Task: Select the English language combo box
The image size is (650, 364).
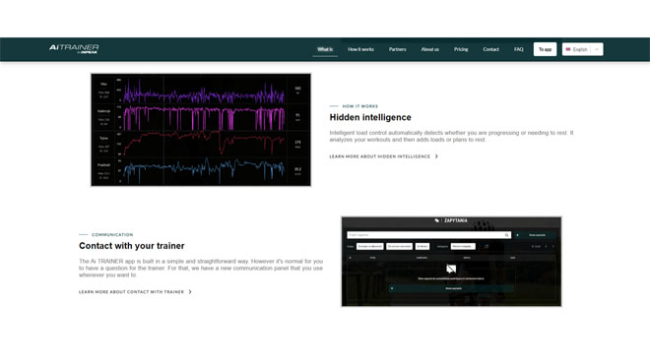Action: pos(582,49)
